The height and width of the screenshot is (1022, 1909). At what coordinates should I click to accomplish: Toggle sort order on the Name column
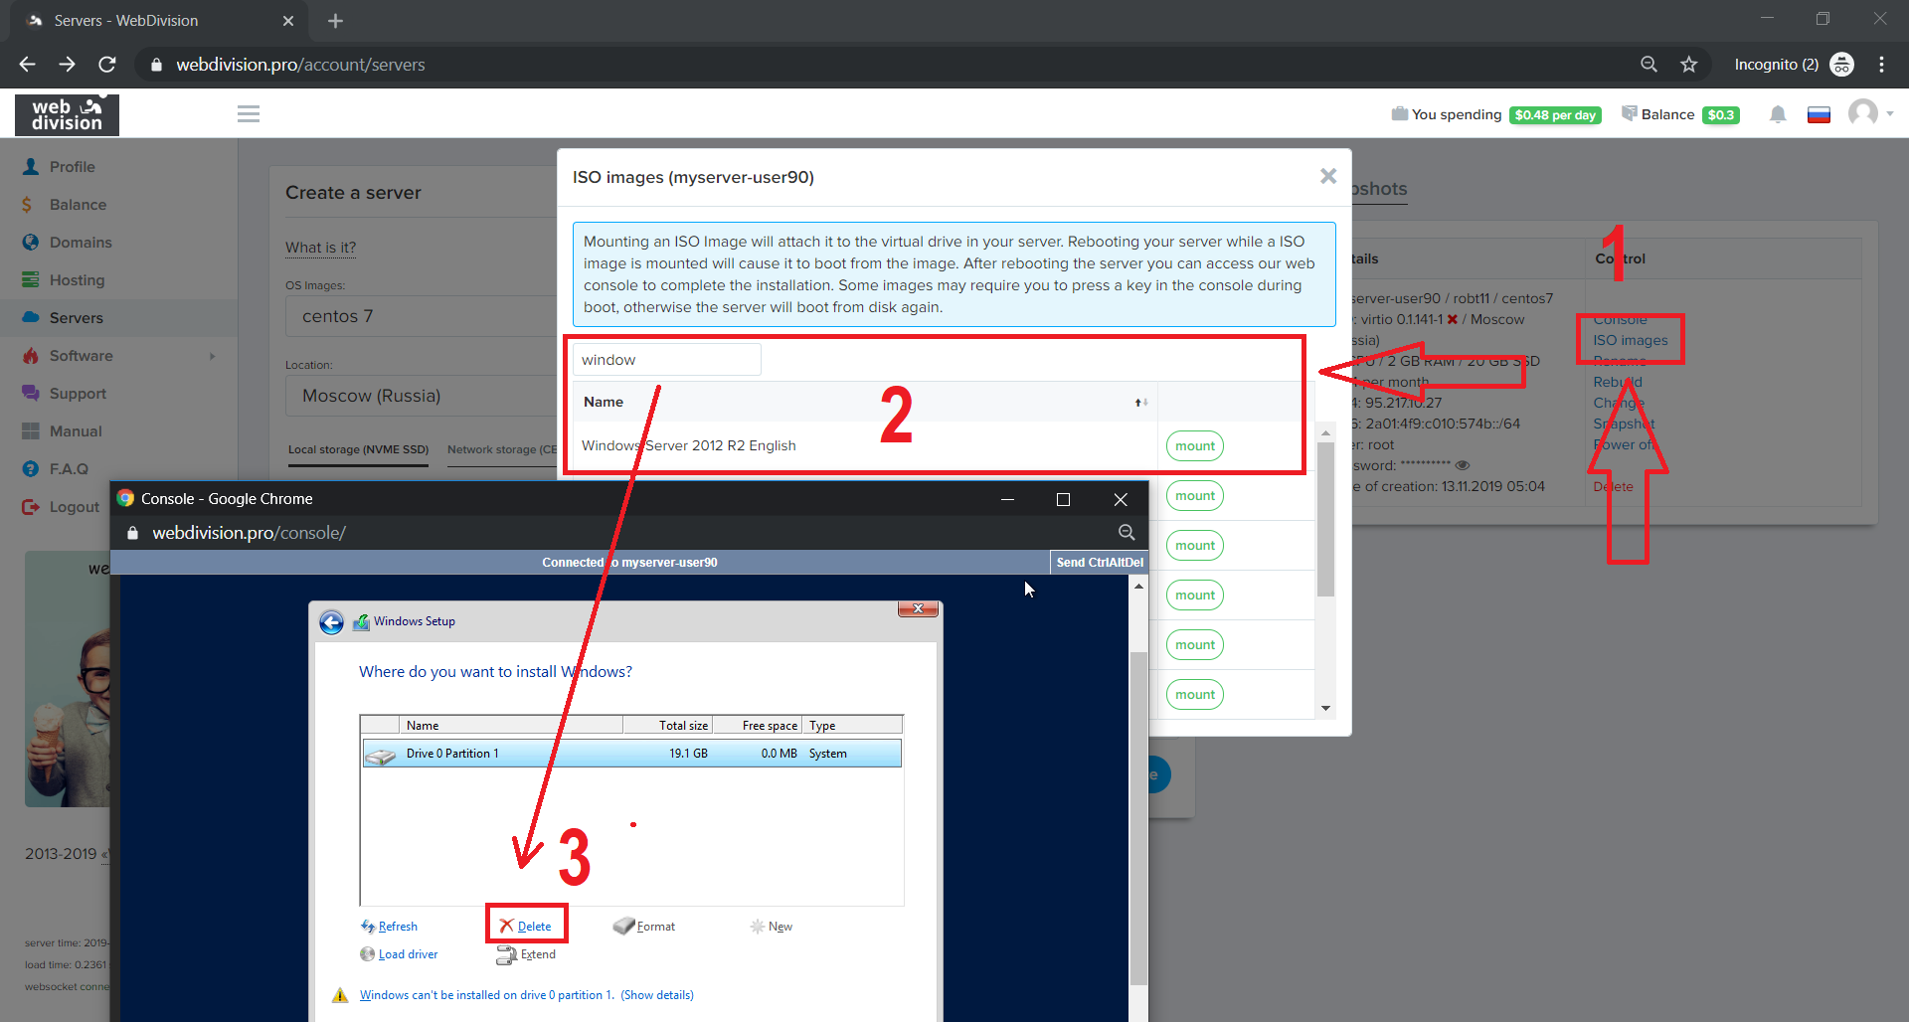click(1140, 403)
